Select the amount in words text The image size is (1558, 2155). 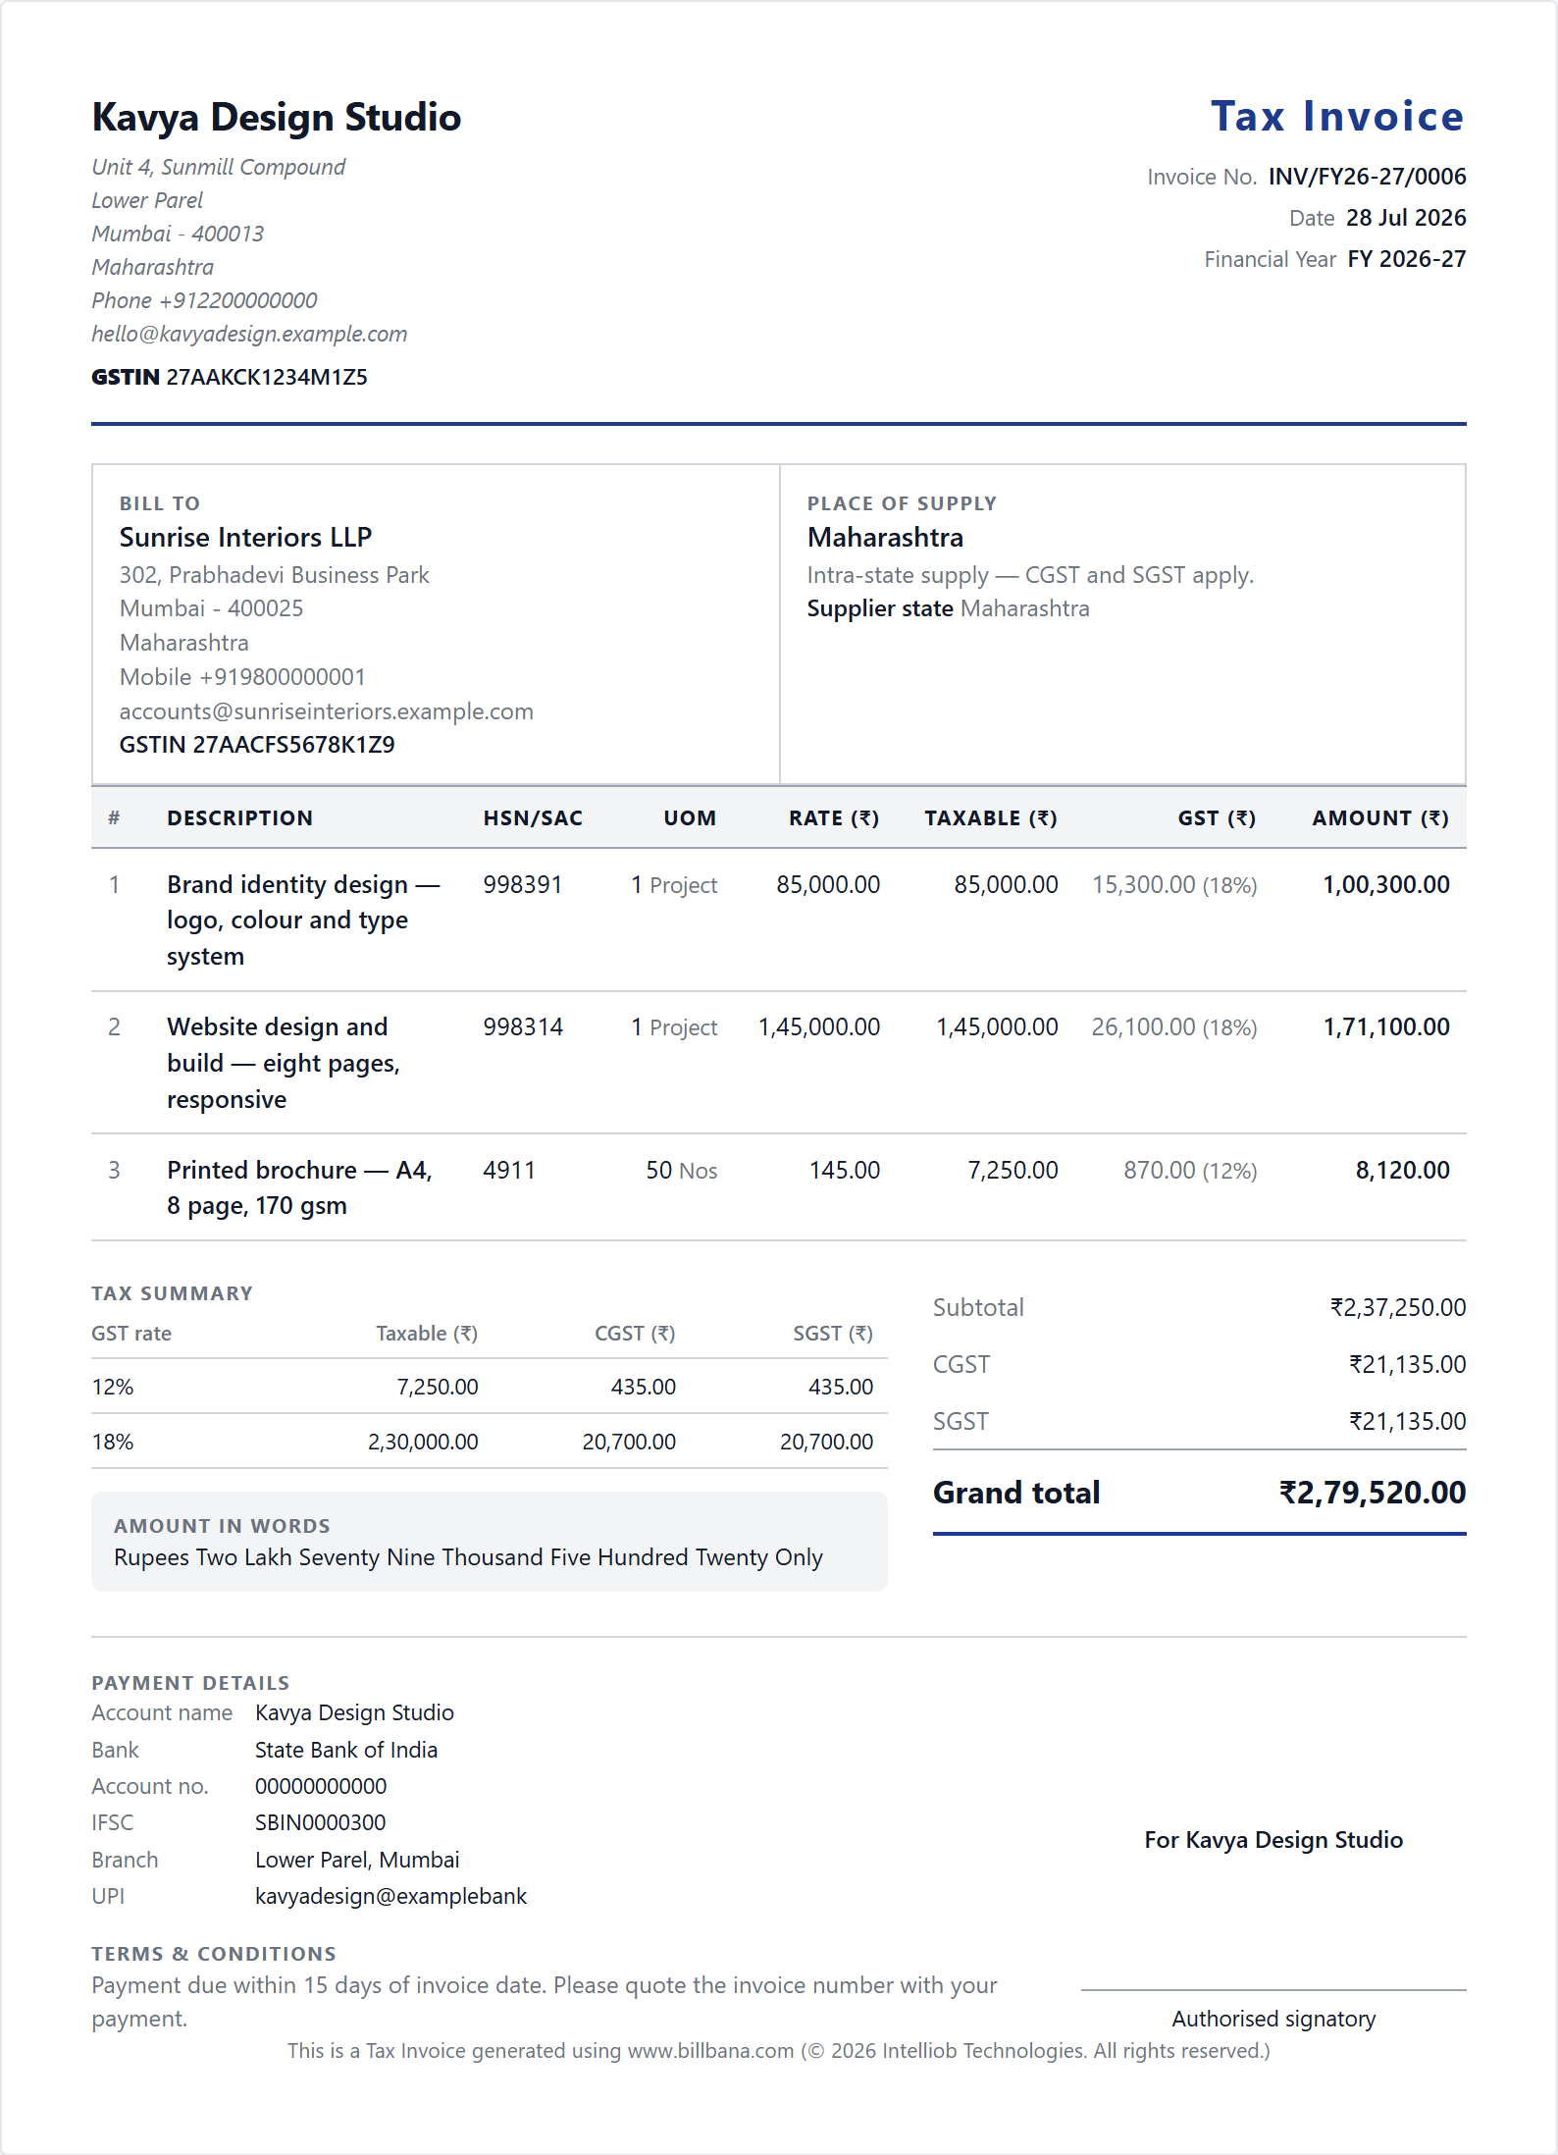pos(468,1557)
